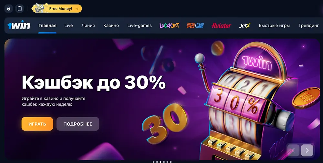323x163 pixels.
Task: Switch to the Казино tab
Action: [x=111, y=25]
